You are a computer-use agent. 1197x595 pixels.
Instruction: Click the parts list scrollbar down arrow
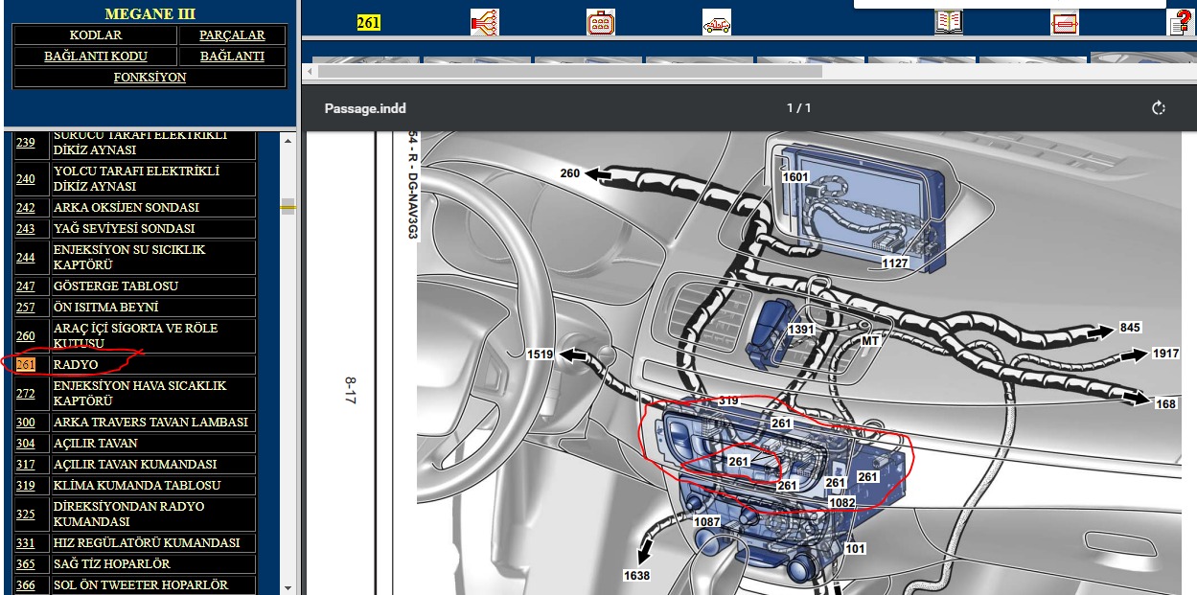pyautogui.click(x=288, y=586)
